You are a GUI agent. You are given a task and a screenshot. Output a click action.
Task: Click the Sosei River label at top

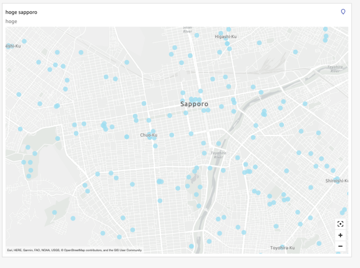[x=188, y=29]
